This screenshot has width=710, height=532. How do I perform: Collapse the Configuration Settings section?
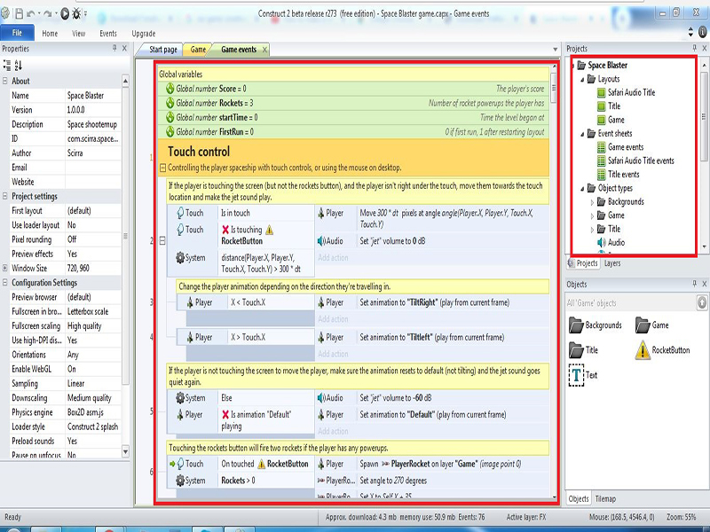click(x=5, y=282)
